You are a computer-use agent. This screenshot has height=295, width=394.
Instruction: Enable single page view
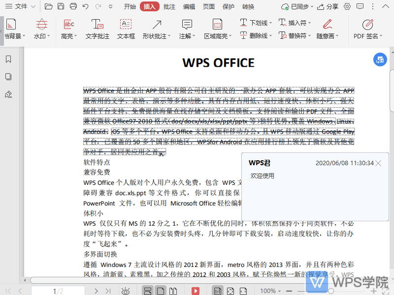pos(161,291)
